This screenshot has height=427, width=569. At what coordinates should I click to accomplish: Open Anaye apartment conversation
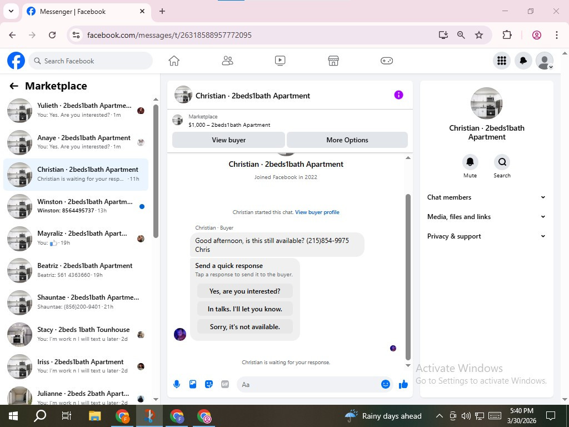76,142
